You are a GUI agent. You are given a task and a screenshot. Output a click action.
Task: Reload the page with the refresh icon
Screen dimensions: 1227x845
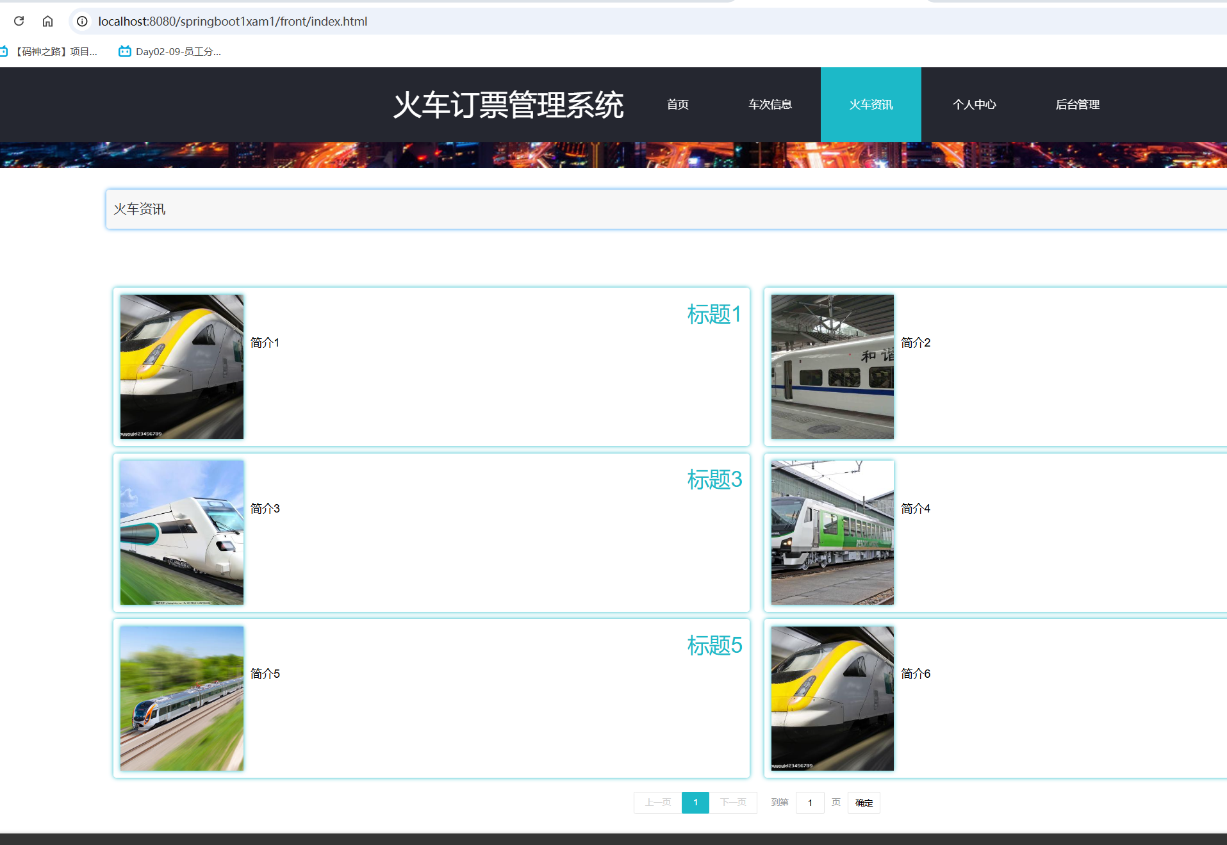point(19,21)
